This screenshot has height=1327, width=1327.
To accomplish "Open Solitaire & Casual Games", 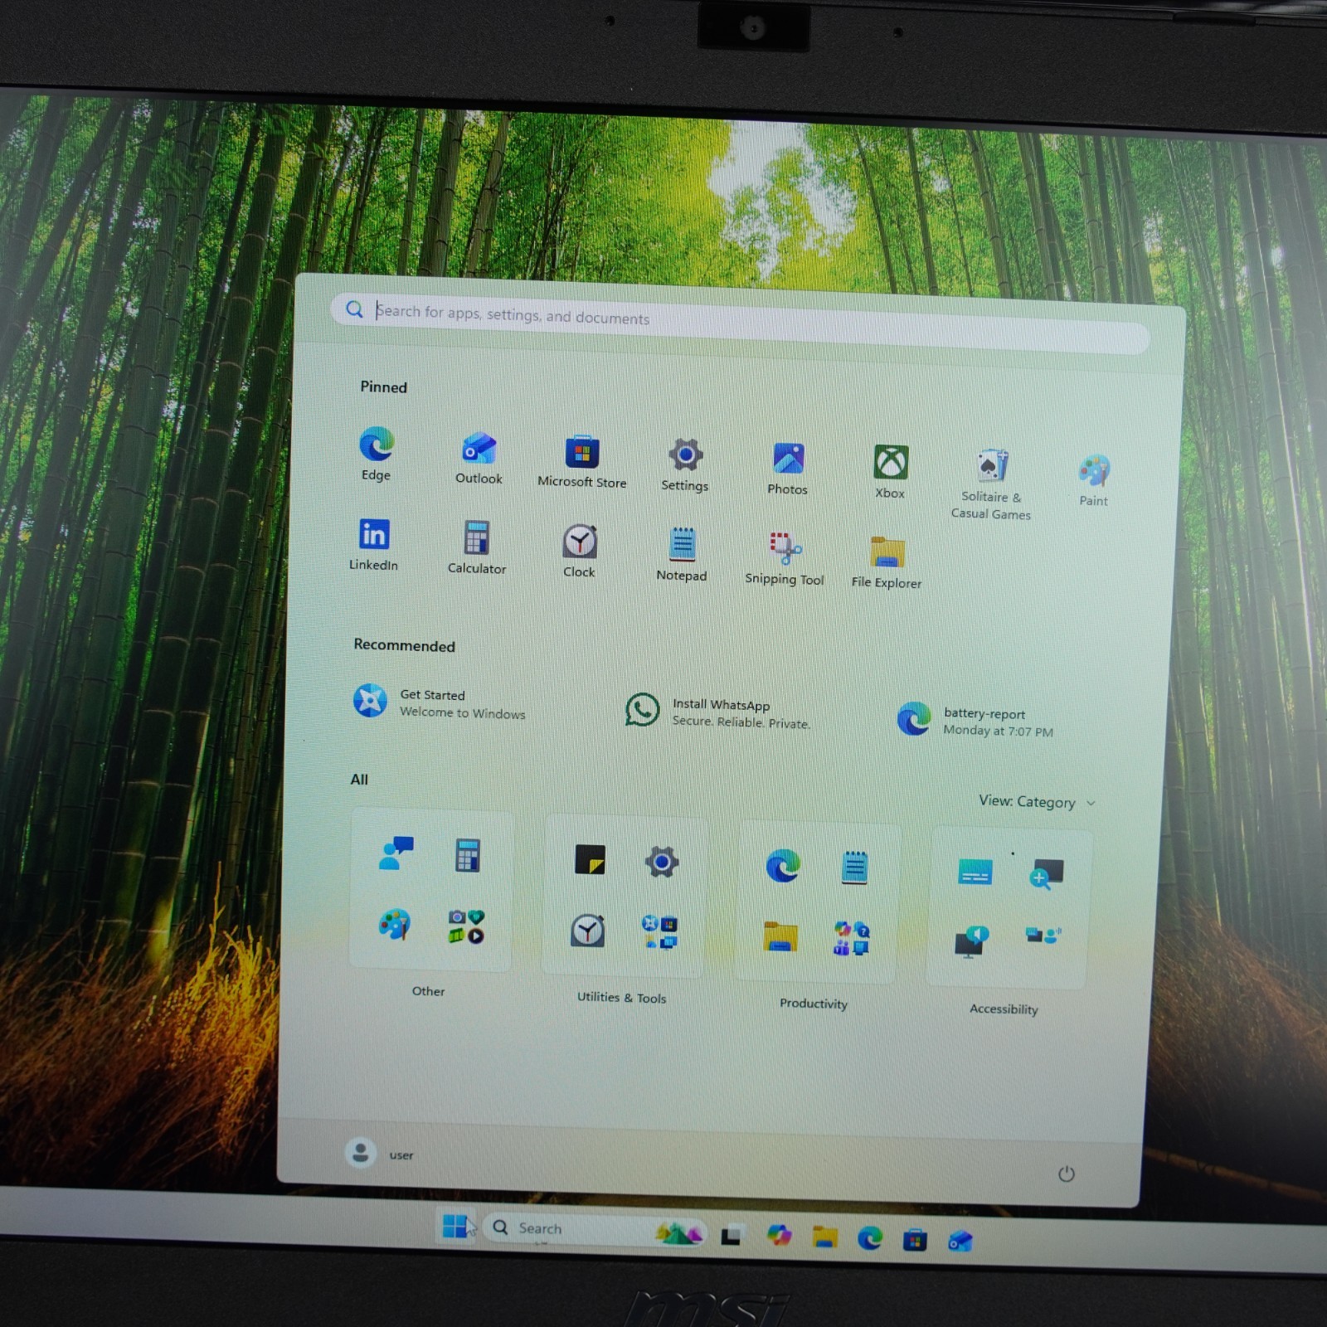I will pyautogui.click(x=992, y=484).
